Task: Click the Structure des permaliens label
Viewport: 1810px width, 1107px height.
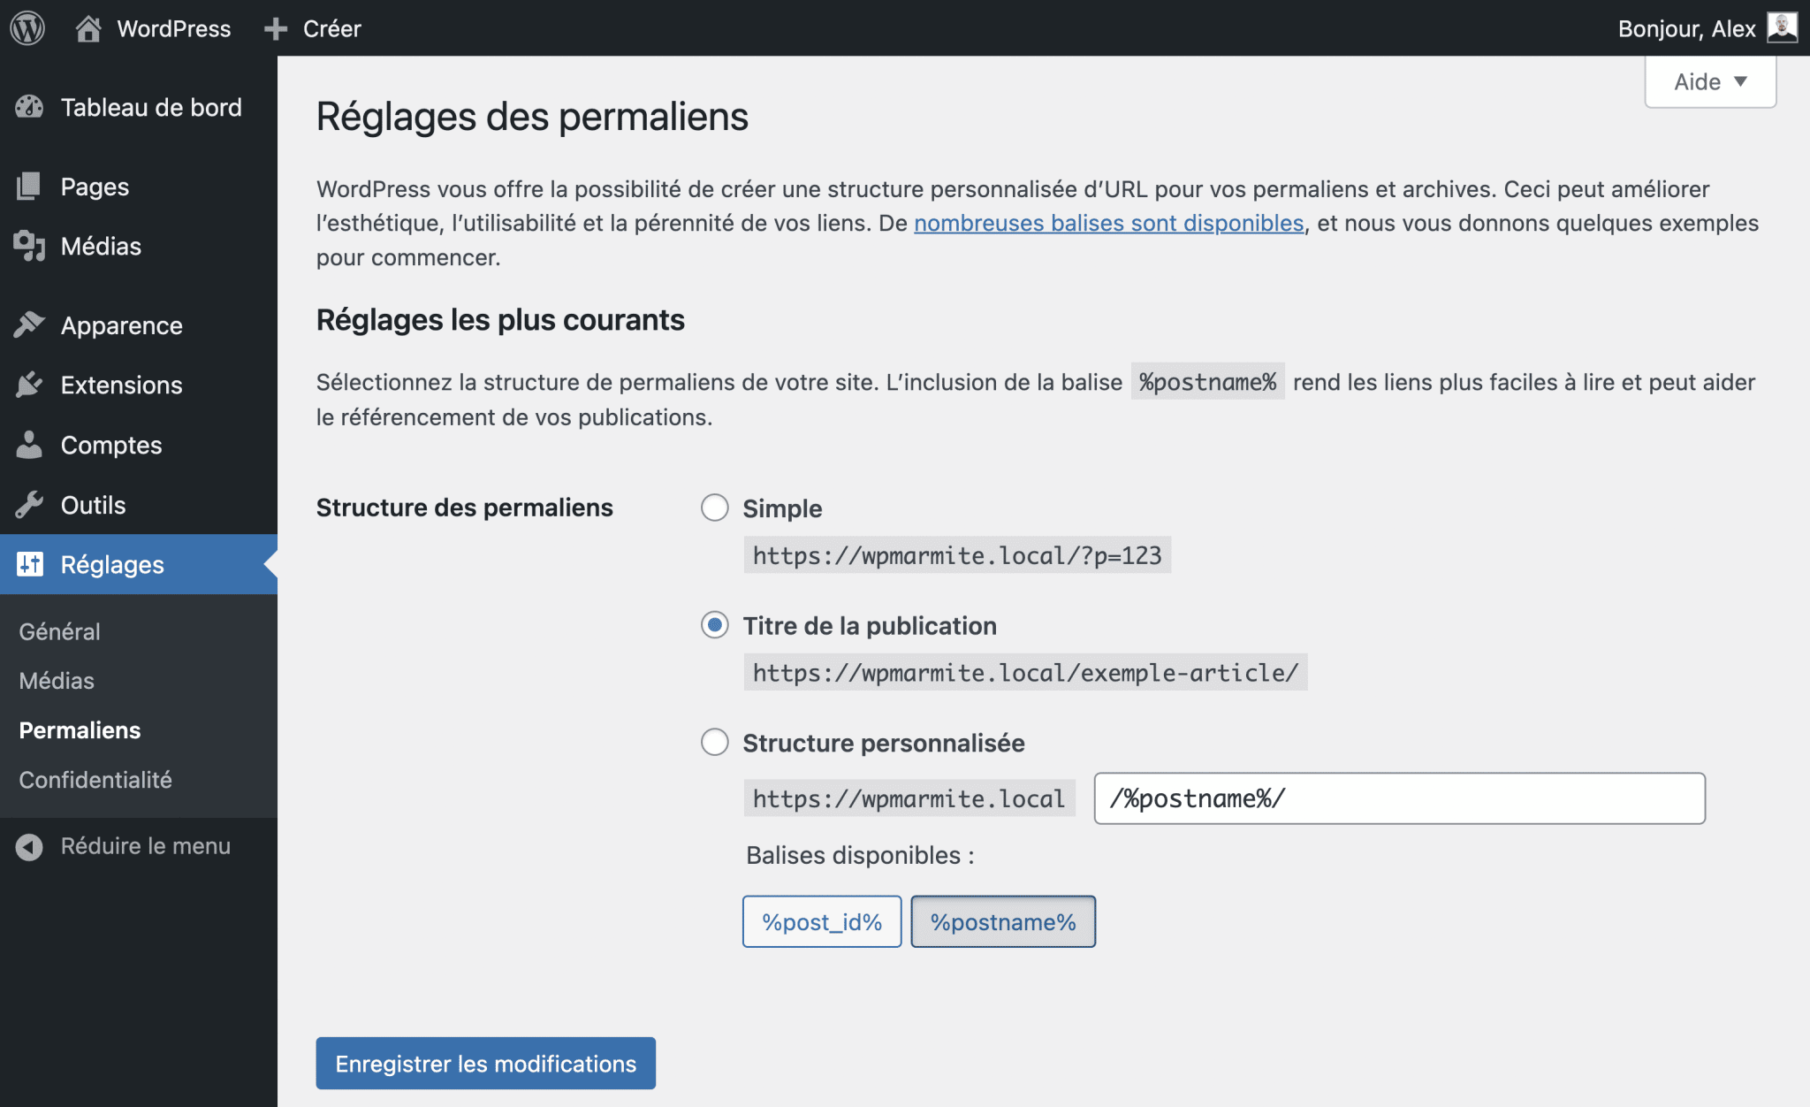Action: coord(464,508)
